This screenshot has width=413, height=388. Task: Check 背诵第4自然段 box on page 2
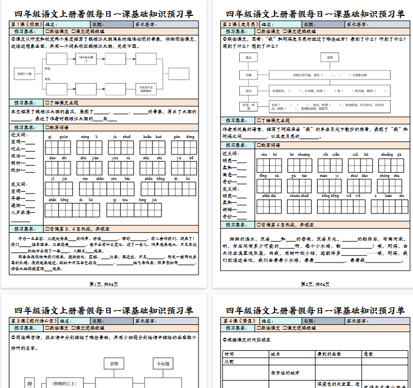point(259,224)
